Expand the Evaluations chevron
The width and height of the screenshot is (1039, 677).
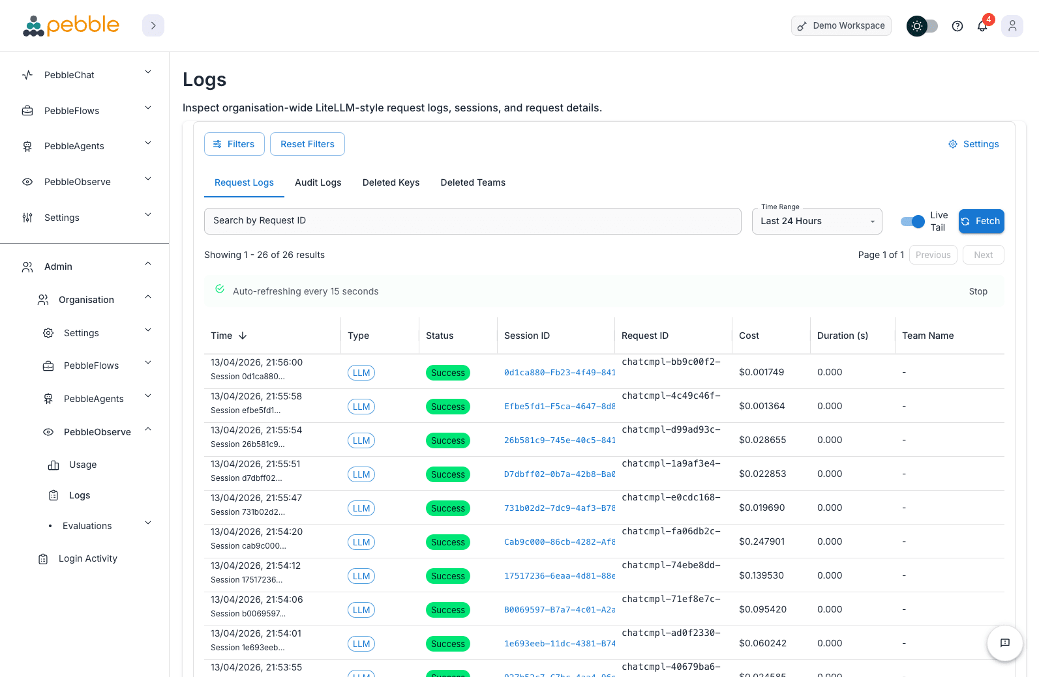click(148, 523)
